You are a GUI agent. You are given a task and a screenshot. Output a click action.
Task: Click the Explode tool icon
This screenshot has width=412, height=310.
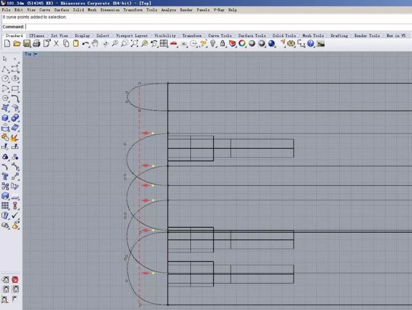click(15, 137)
